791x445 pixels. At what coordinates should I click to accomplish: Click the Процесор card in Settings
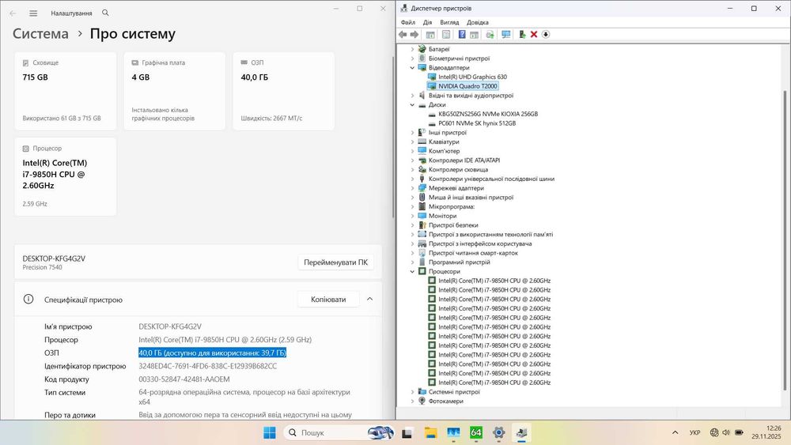66,177
